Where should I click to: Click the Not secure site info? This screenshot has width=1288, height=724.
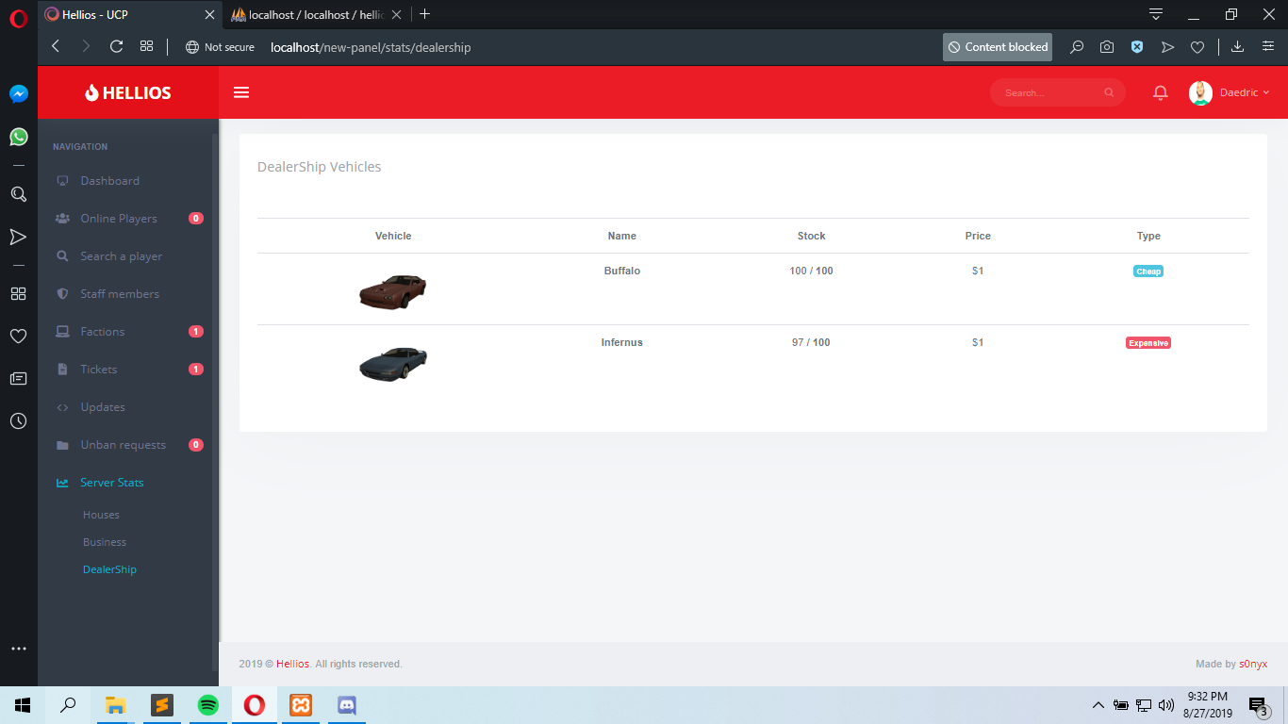pyautogui.click(x=220, y=47)
